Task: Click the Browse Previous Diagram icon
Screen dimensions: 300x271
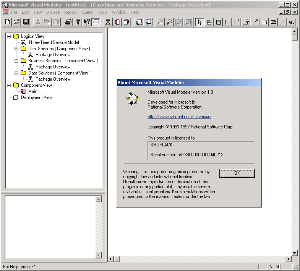Action: click(x=148, y=22)
